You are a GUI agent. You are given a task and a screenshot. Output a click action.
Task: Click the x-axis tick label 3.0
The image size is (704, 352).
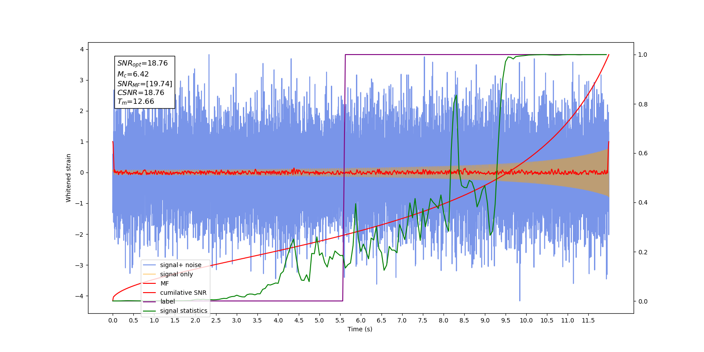coord(237,320)
